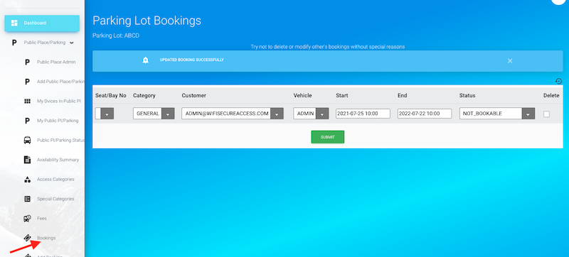Edit the Start date field 2021-07-25 10:00
This screenshot has width=569, height=257.
click(x=363, y=114)
